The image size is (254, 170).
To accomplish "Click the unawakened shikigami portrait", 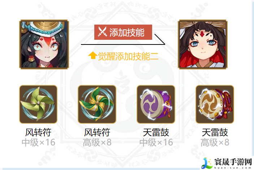I will tap(44, 44).
